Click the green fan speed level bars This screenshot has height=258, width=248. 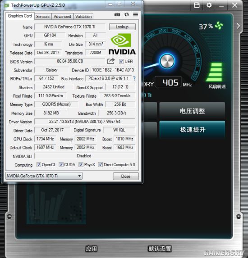tap(214, 72)
